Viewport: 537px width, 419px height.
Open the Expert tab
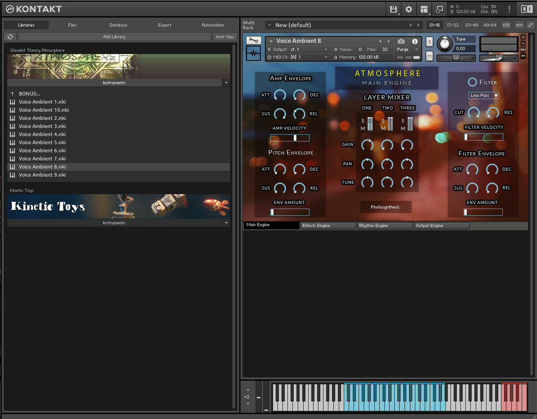(x=165, y=25)
